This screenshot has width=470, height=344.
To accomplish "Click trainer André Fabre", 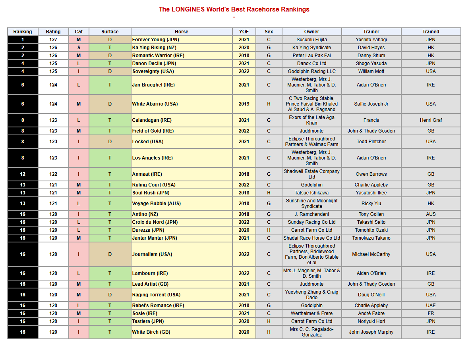I will click(x=371, y=313).
